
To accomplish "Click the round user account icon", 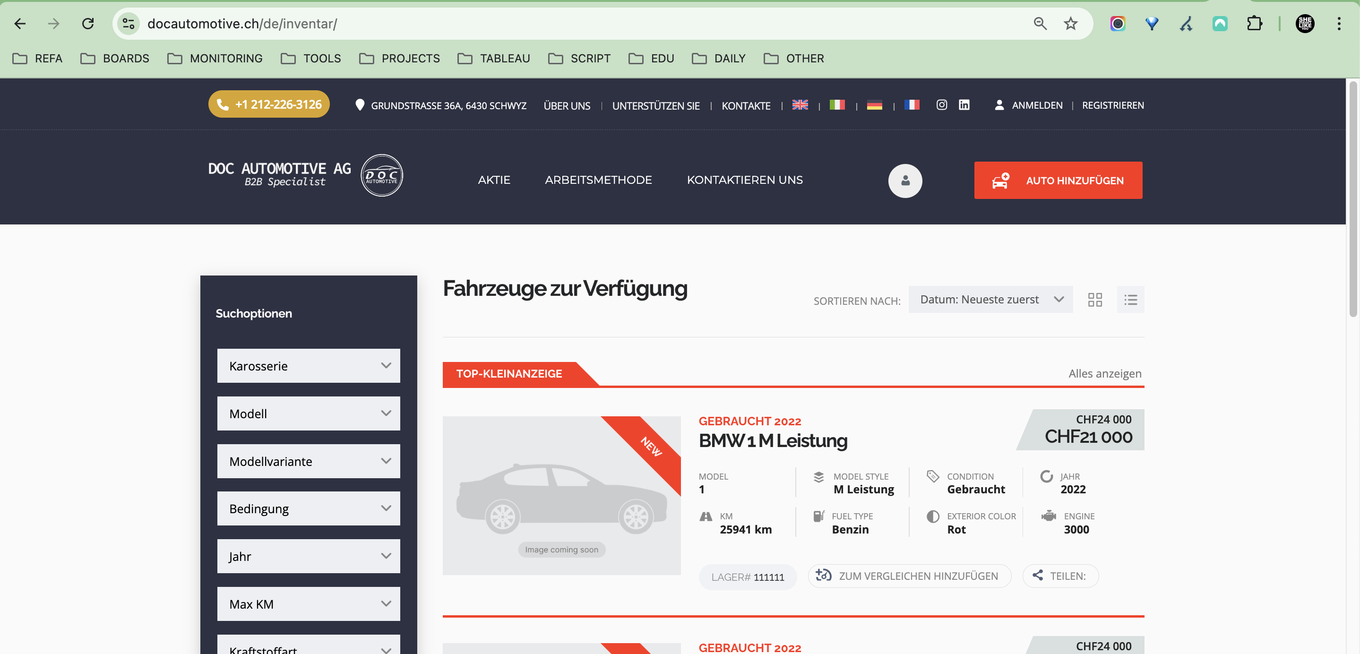I will (905, 181).
